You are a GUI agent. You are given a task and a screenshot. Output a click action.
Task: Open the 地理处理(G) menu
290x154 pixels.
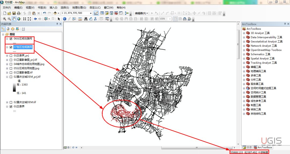pos(79,8)
